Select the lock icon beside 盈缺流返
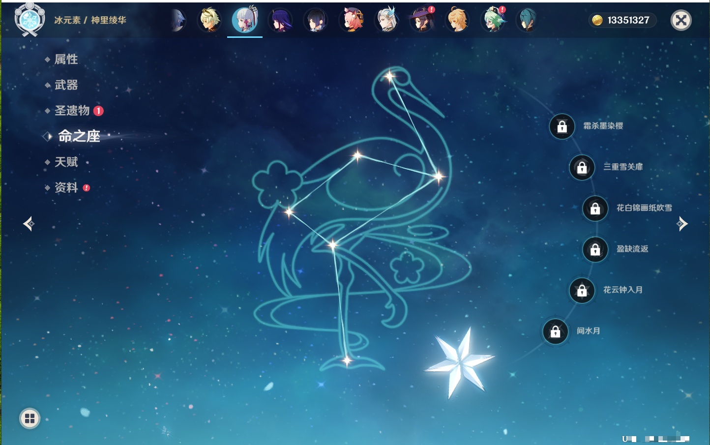This screenshot has height=445, width=710. [595, 250]
